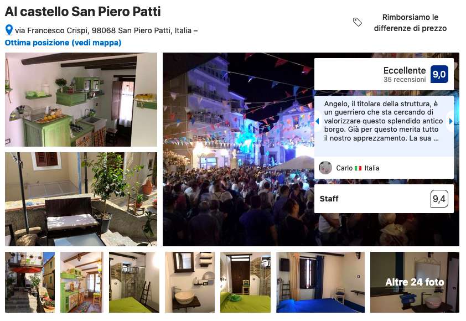Open the Altre 24 foto gallery
This screenshot has height=321, width=466.
click(415, 282)
